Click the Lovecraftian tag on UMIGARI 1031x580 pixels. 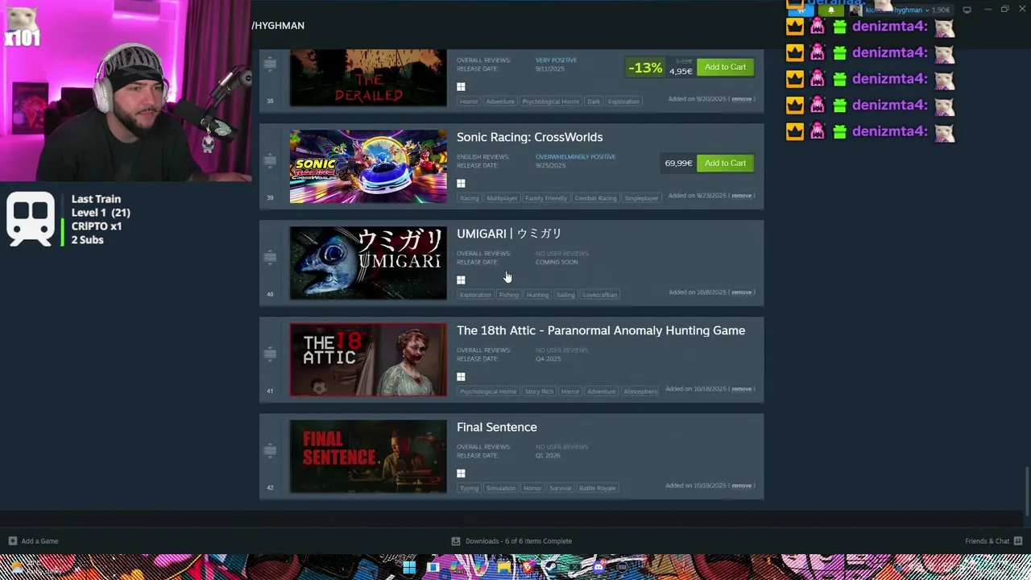click(x=600, y=295)
